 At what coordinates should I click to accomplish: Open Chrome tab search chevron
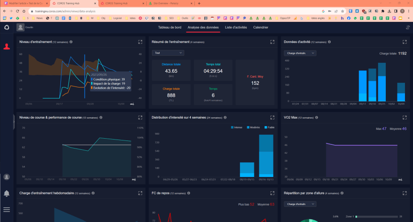tap(381, 3)
